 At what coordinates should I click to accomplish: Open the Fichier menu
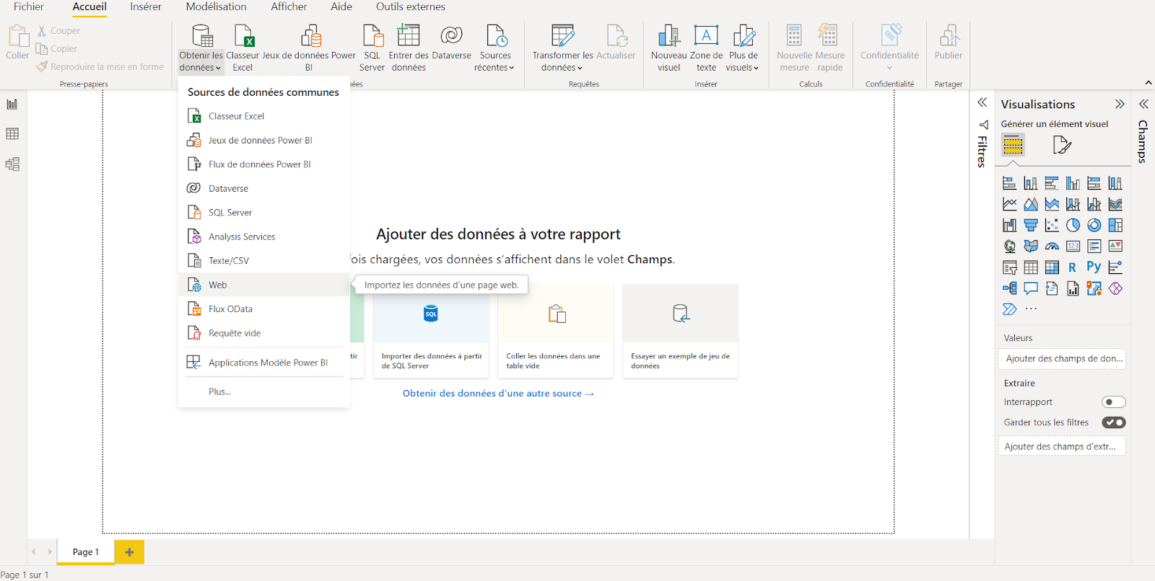click(29, 6)
